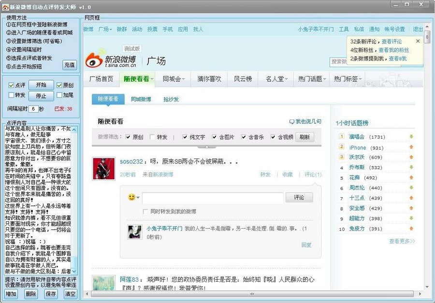
Task: Open the 猜你喜欢 nav tab
Action: pyautogui.click(x=209, y=79)
